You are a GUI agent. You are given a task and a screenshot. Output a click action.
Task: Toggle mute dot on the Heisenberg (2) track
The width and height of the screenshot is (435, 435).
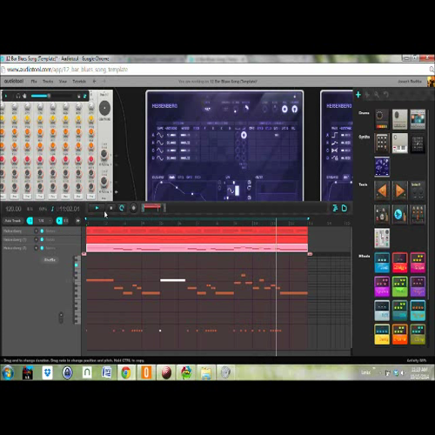(x=42, y=248)
